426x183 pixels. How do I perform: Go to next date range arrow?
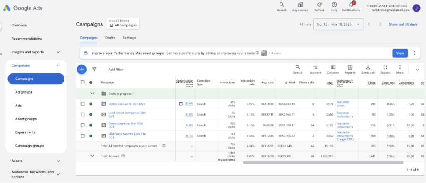pyautogui.click(x=380, y=24)
